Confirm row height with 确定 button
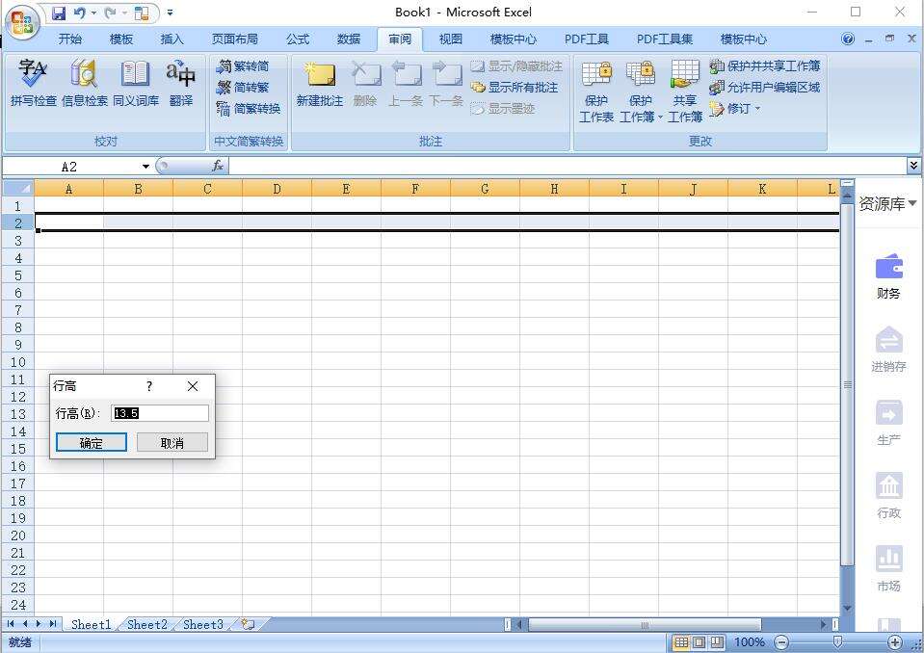 [91, 443]
